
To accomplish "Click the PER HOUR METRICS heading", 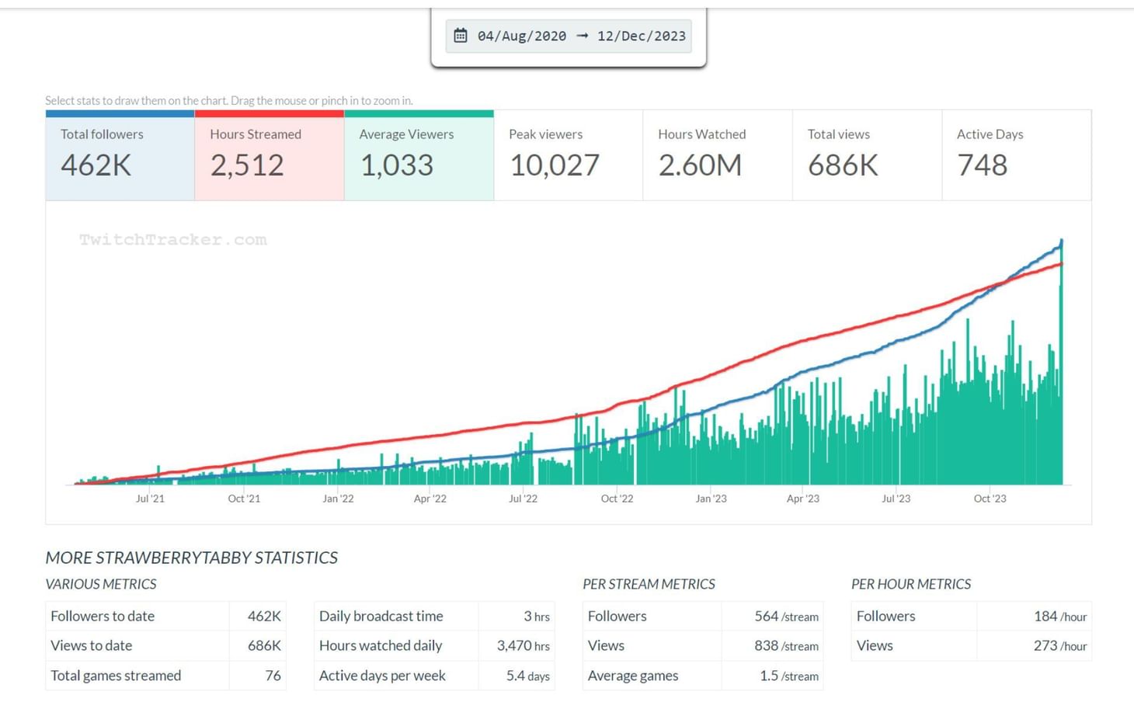I will click(x=911, y=584).
